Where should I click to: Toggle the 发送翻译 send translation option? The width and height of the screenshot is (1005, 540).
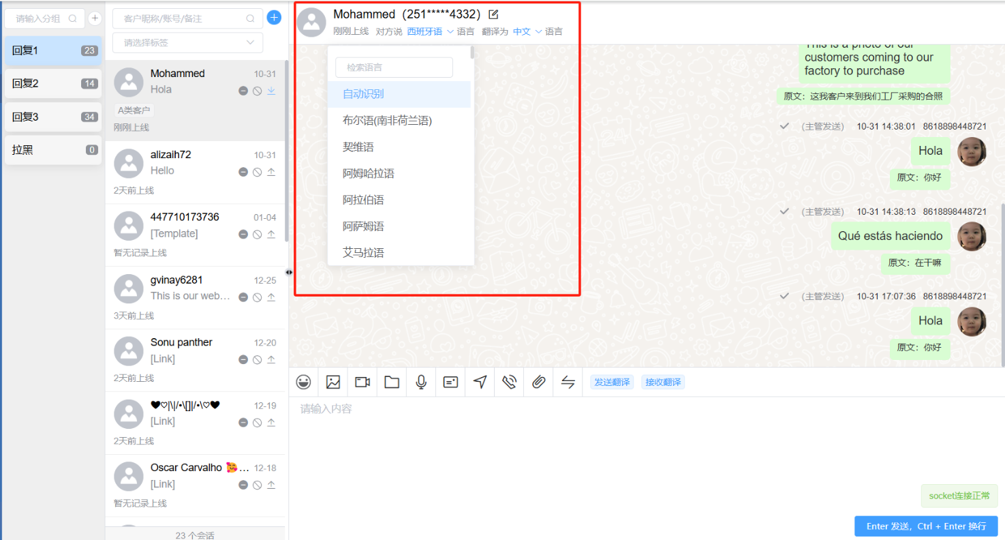tap(611, 382)
